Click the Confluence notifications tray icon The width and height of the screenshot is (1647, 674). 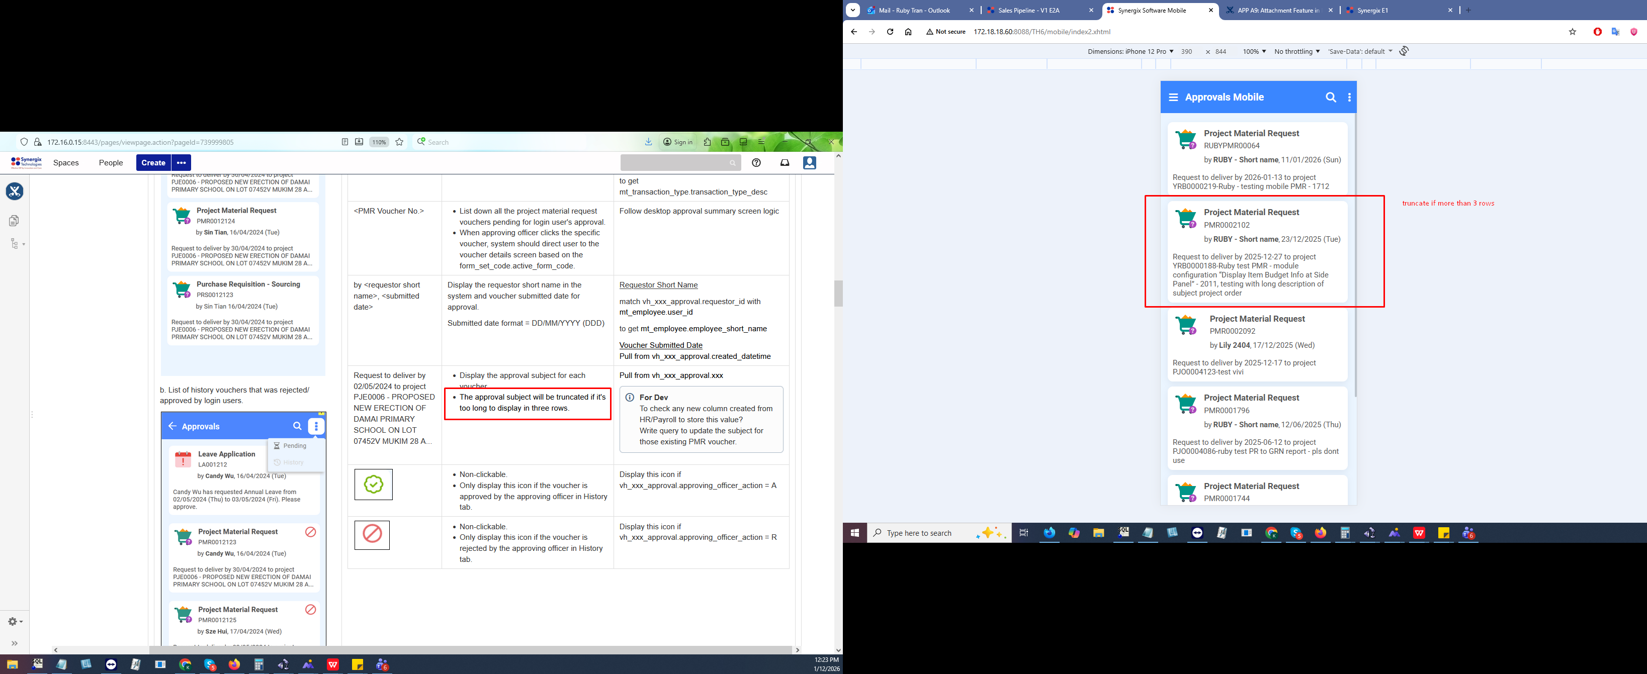(x=785, y=163)
